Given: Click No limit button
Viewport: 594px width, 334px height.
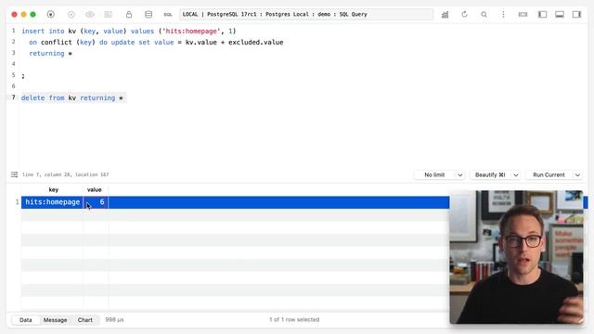Looking at the screenshot, I should [434, 175].
